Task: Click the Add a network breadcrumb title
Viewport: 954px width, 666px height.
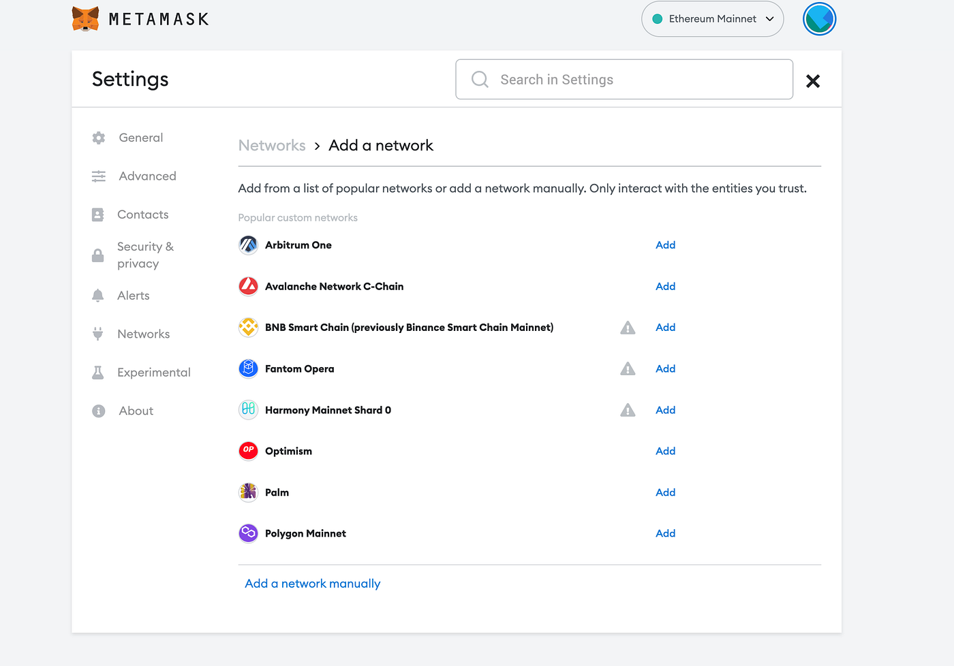Action: pyautogui.click(x=381, y=145)
